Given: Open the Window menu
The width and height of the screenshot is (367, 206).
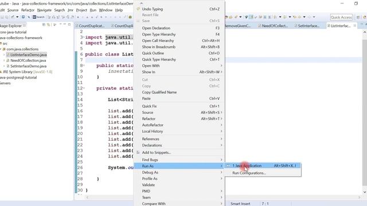Looking at the screenshot, I should [x=106, y=10].
